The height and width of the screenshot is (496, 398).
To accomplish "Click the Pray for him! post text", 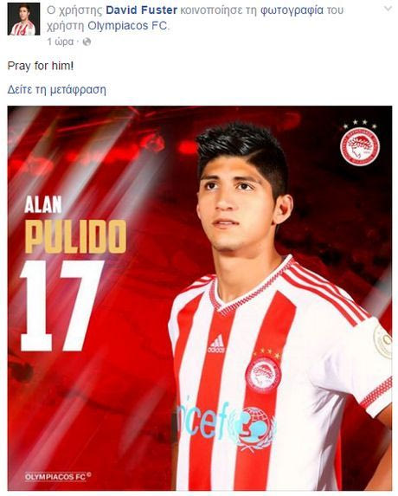I will click(x=41, y=66).
